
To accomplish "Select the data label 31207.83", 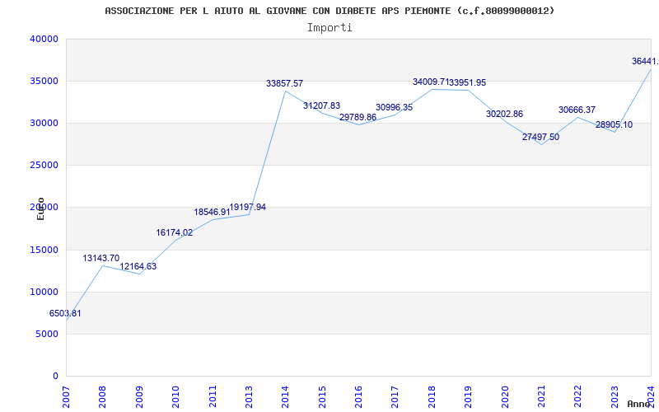I will [321, 106].
